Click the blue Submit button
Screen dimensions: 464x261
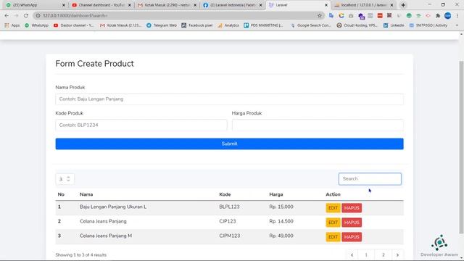point(229,144)
